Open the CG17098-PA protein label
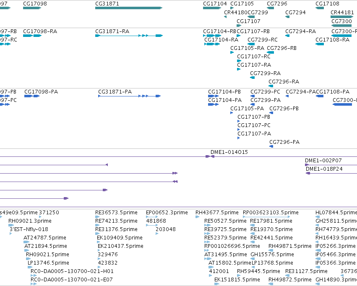This screenshot has height=286, width=357. [x=41, y=92]
